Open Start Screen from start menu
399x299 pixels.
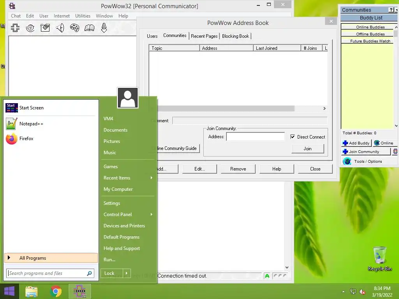coord(51,108)
